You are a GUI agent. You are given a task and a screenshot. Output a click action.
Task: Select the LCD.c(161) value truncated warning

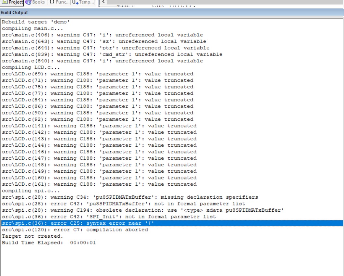coord(99,184)
